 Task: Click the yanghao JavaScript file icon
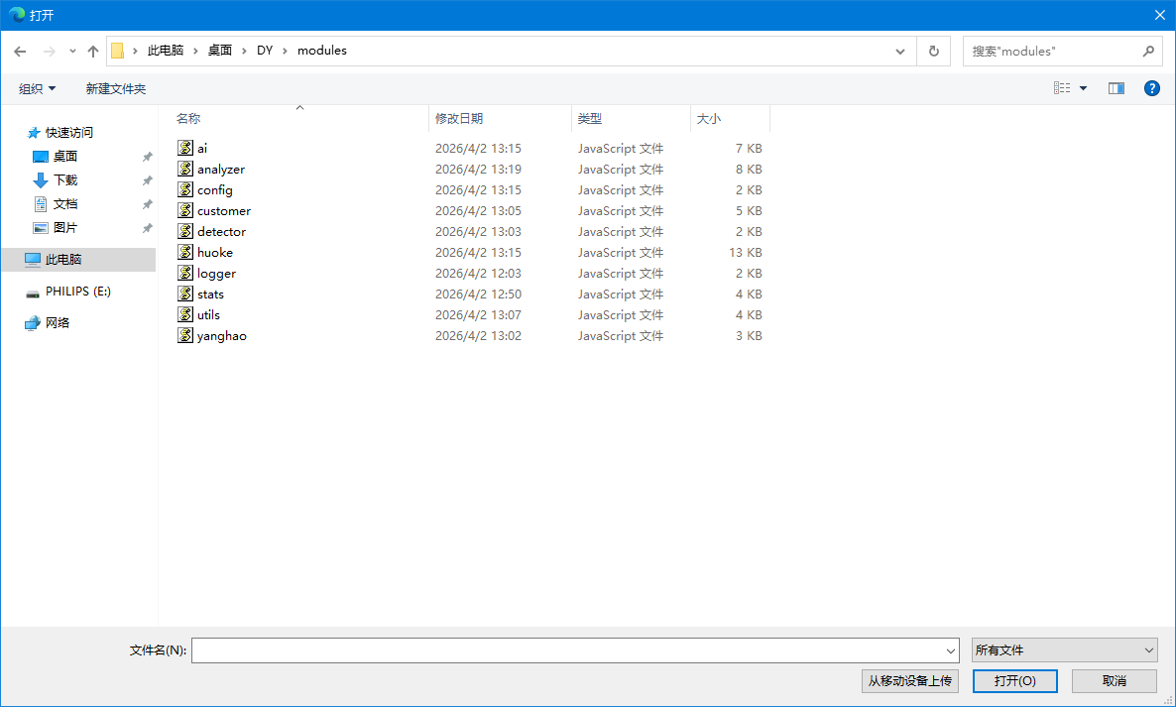pyautogui.click(x=185, y=335)
